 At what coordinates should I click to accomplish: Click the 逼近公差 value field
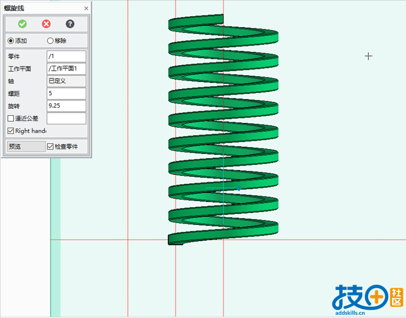(66, 118)
